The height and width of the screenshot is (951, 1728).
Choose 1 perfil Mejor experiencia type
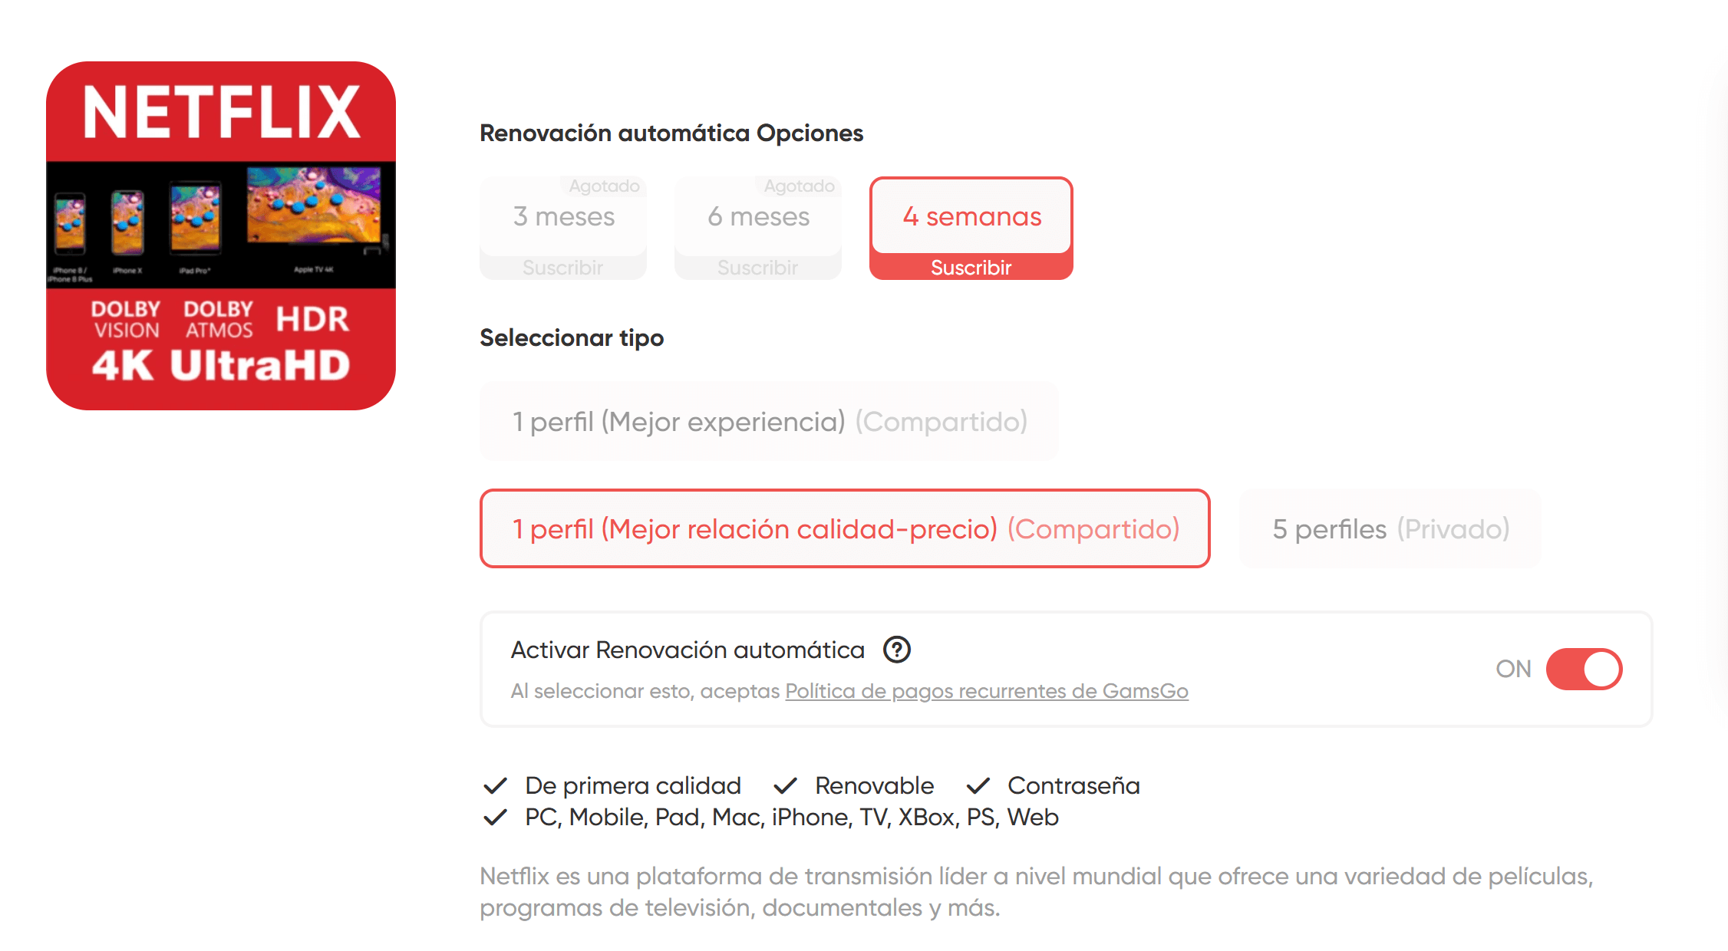pyautogui.click(x=770, y=421)
